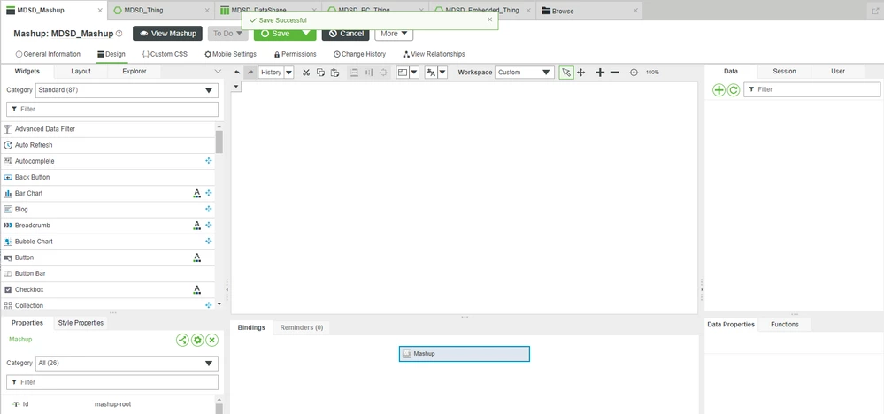Expand the localization dropdown arrow
884x414 pixels.
442,73
